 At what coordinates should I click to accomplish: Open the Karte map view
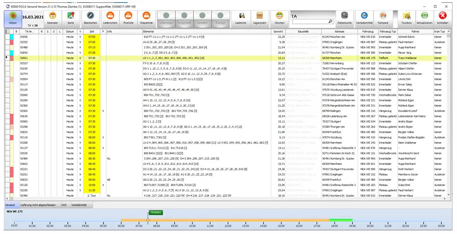pos(70,18)
